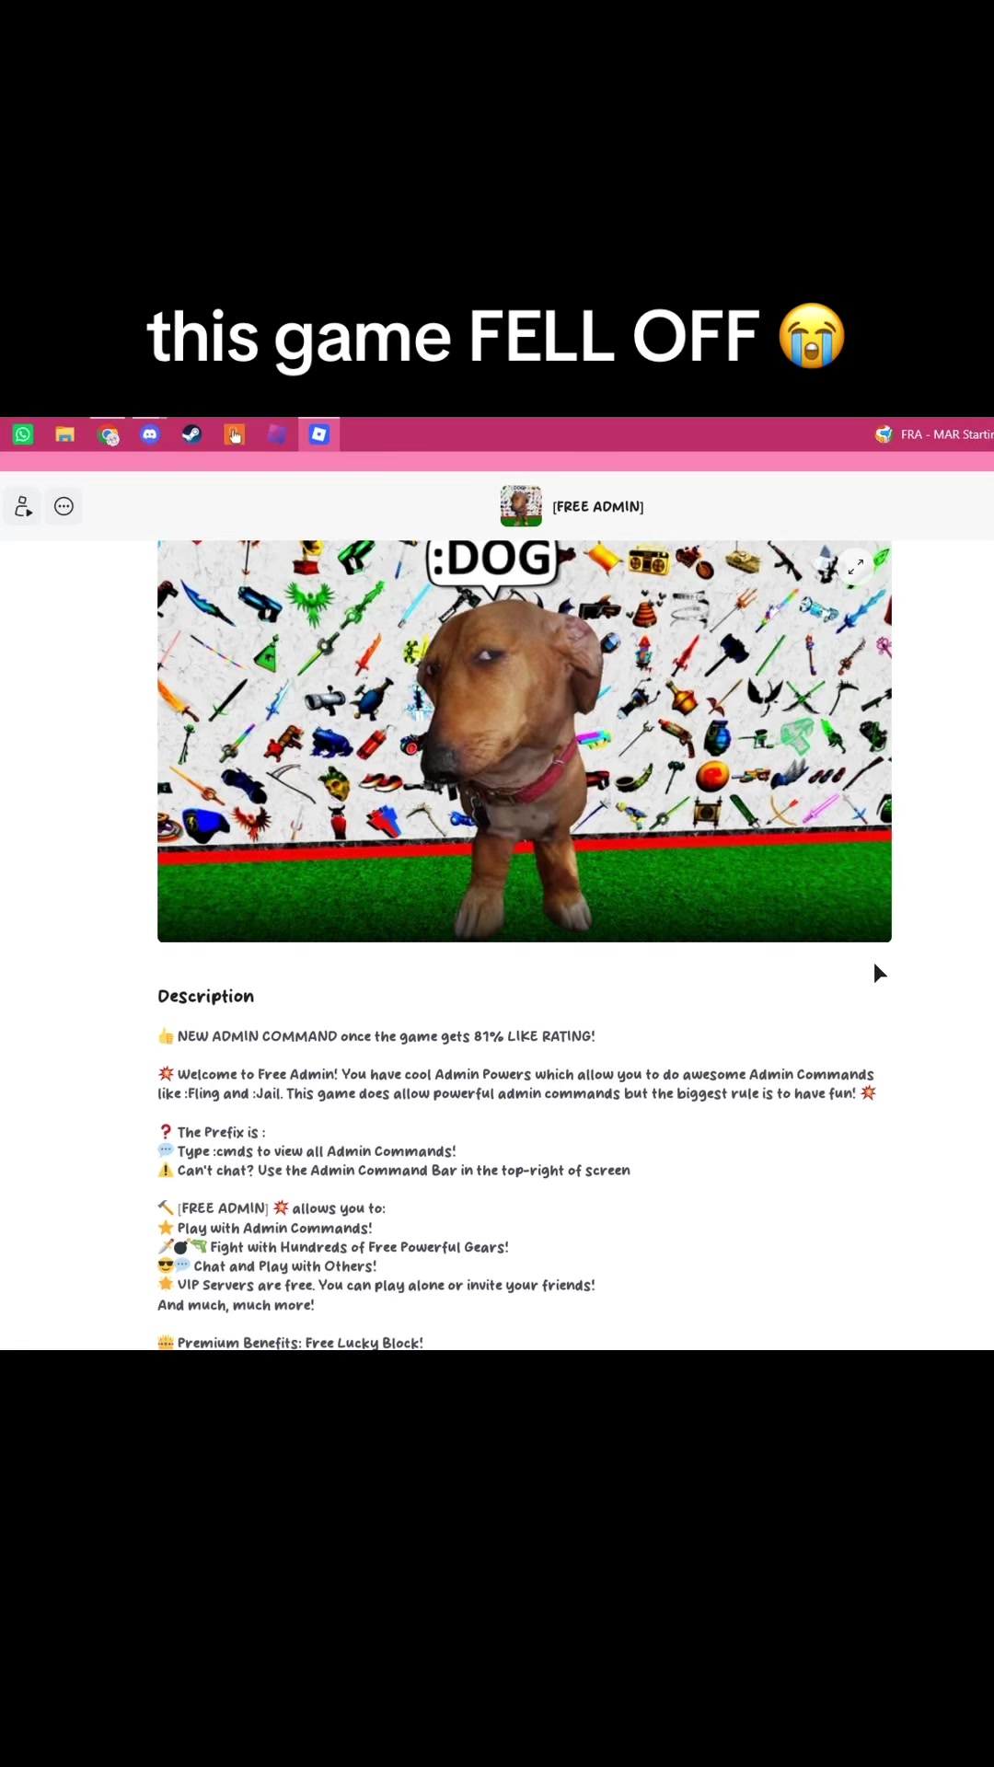Select the active Roblox taskbar icon
The height and width of the screenshot is (1767, 994).
318,434
